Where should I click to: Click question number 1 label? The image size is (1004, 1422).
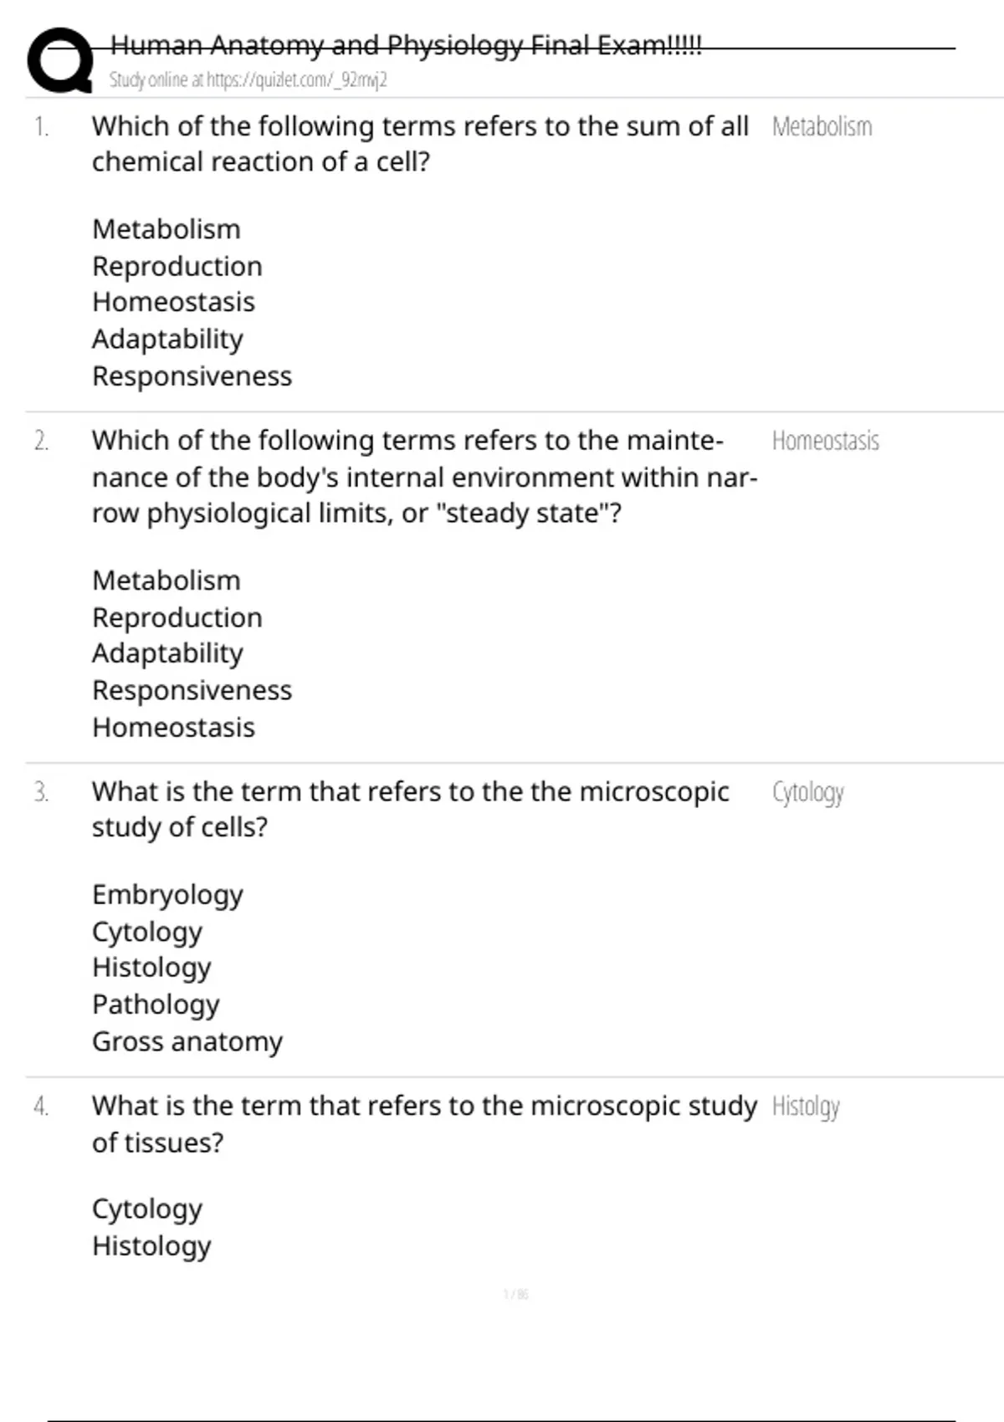pos(41,127)
